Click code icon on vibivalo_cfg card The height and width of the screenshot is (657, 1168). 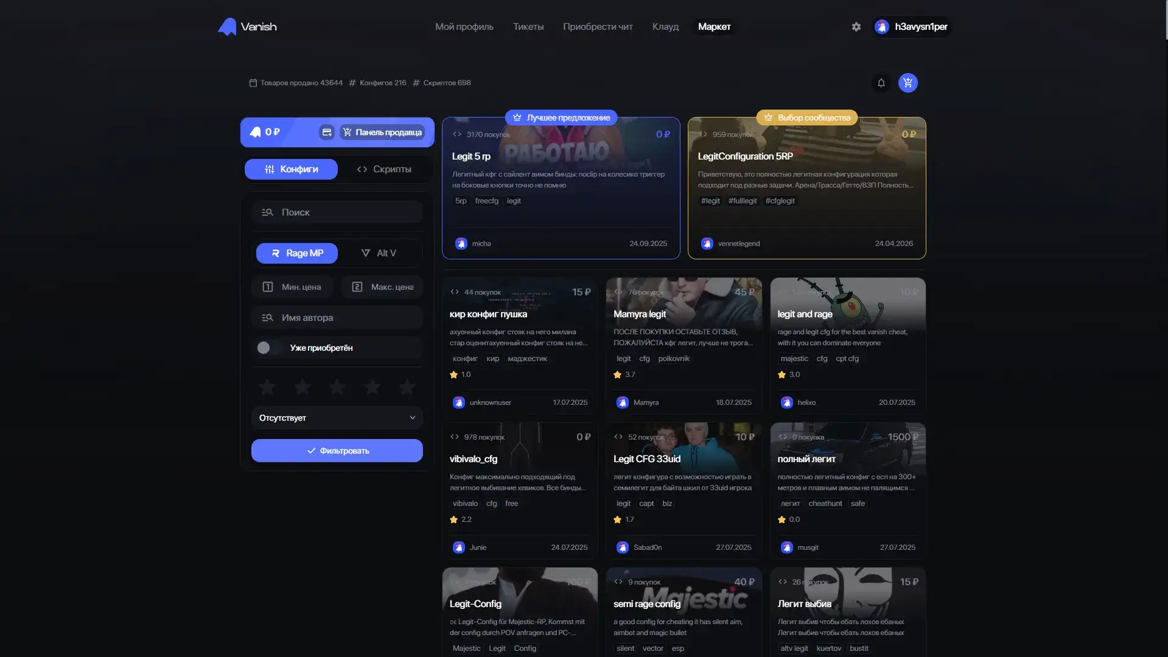(x=455, y=437)
